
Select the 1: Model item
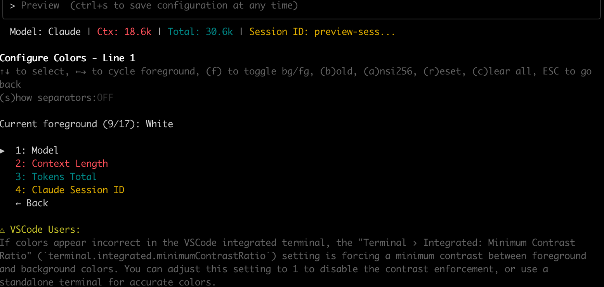coord(37,150)
